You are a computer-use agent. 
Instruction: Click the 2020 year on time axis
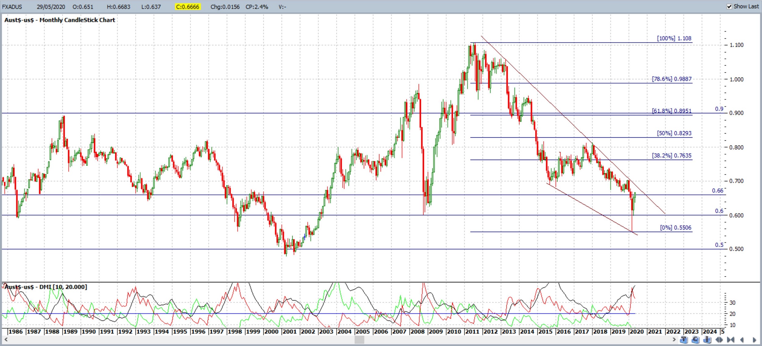pyautogui.click(x=636, y=332)
